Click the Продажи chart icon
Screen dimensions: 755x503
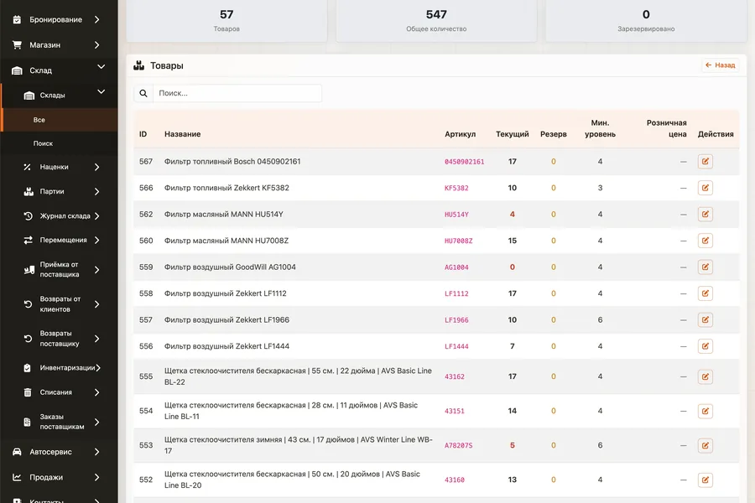coord(17,478)
